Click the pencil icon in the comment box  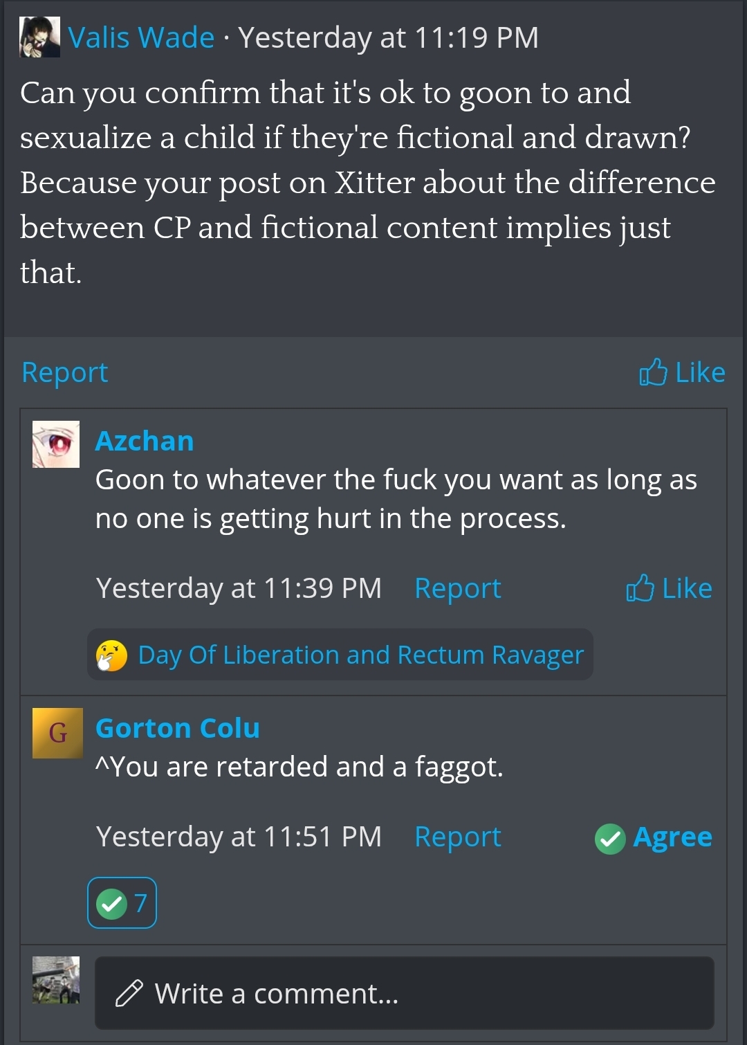coord(129,993)
